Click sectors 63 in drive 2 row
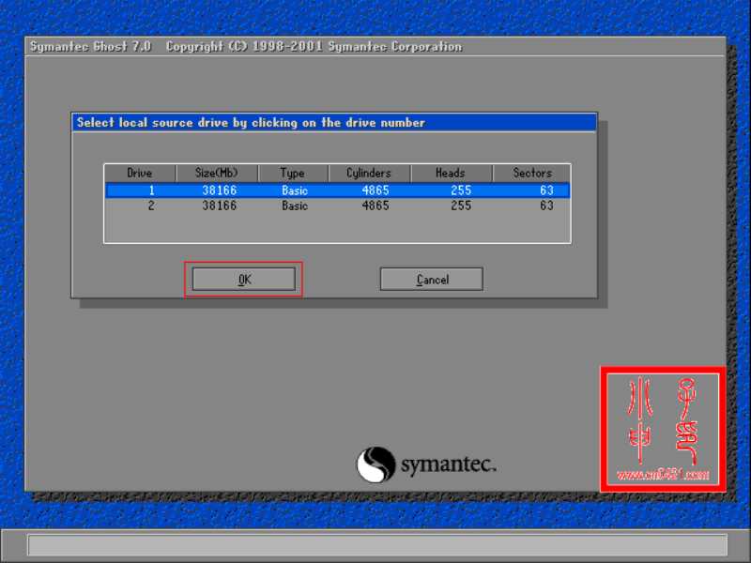Viewport: 751px width, 563px height. [546, 205]
